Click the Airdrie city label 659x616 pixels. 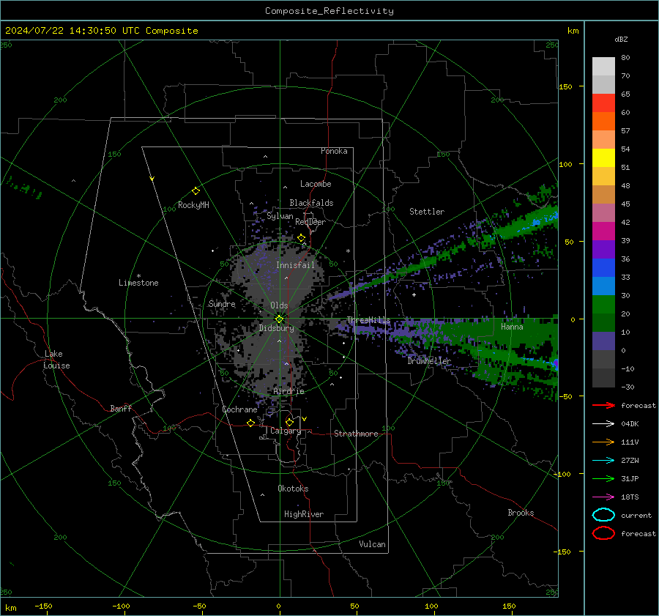(x=288, y=391)
